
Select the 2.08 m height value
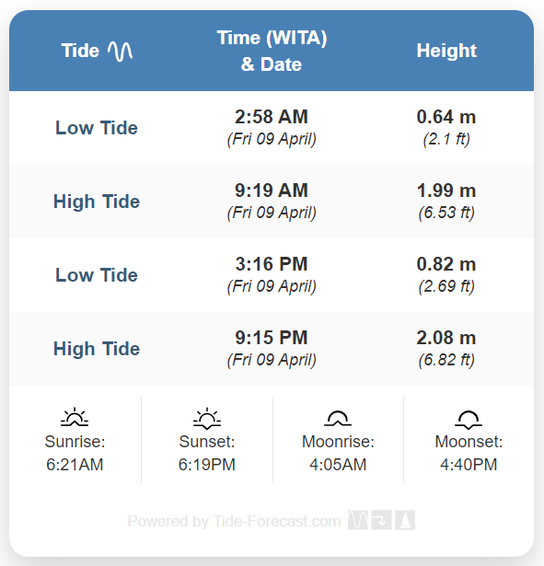tap(446, 338)
